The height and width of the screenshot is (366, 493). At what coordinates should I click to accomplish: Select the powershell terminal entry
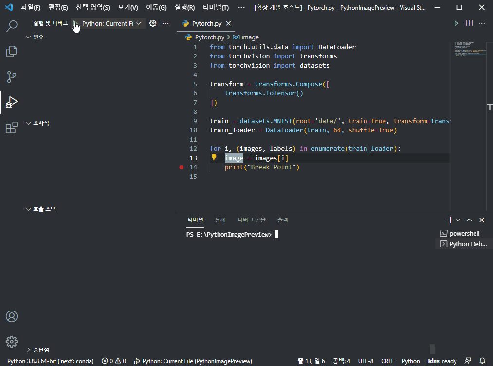464,233
